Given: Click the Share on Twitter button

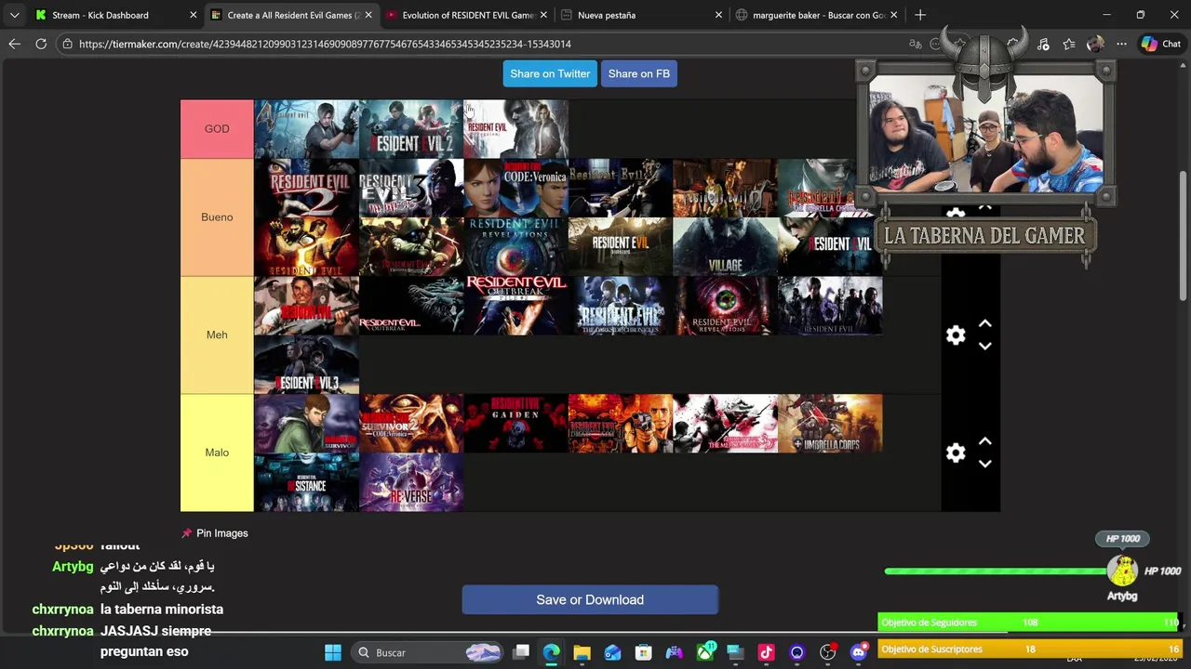Looking at the screenshot, I should click(x=550, y=73).
